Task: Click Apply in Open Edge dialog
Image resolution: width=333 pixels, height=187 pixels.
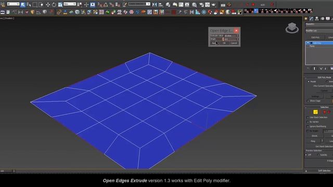Action: (214, 43)
